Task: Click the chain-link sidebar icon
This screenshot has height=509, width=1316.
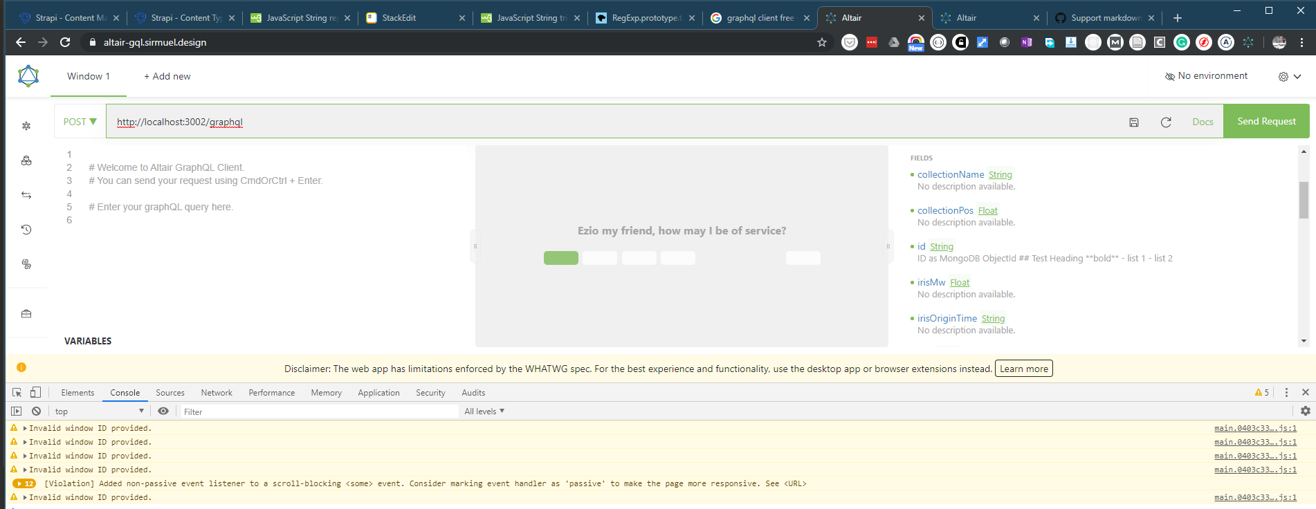Action: point(26,264)
